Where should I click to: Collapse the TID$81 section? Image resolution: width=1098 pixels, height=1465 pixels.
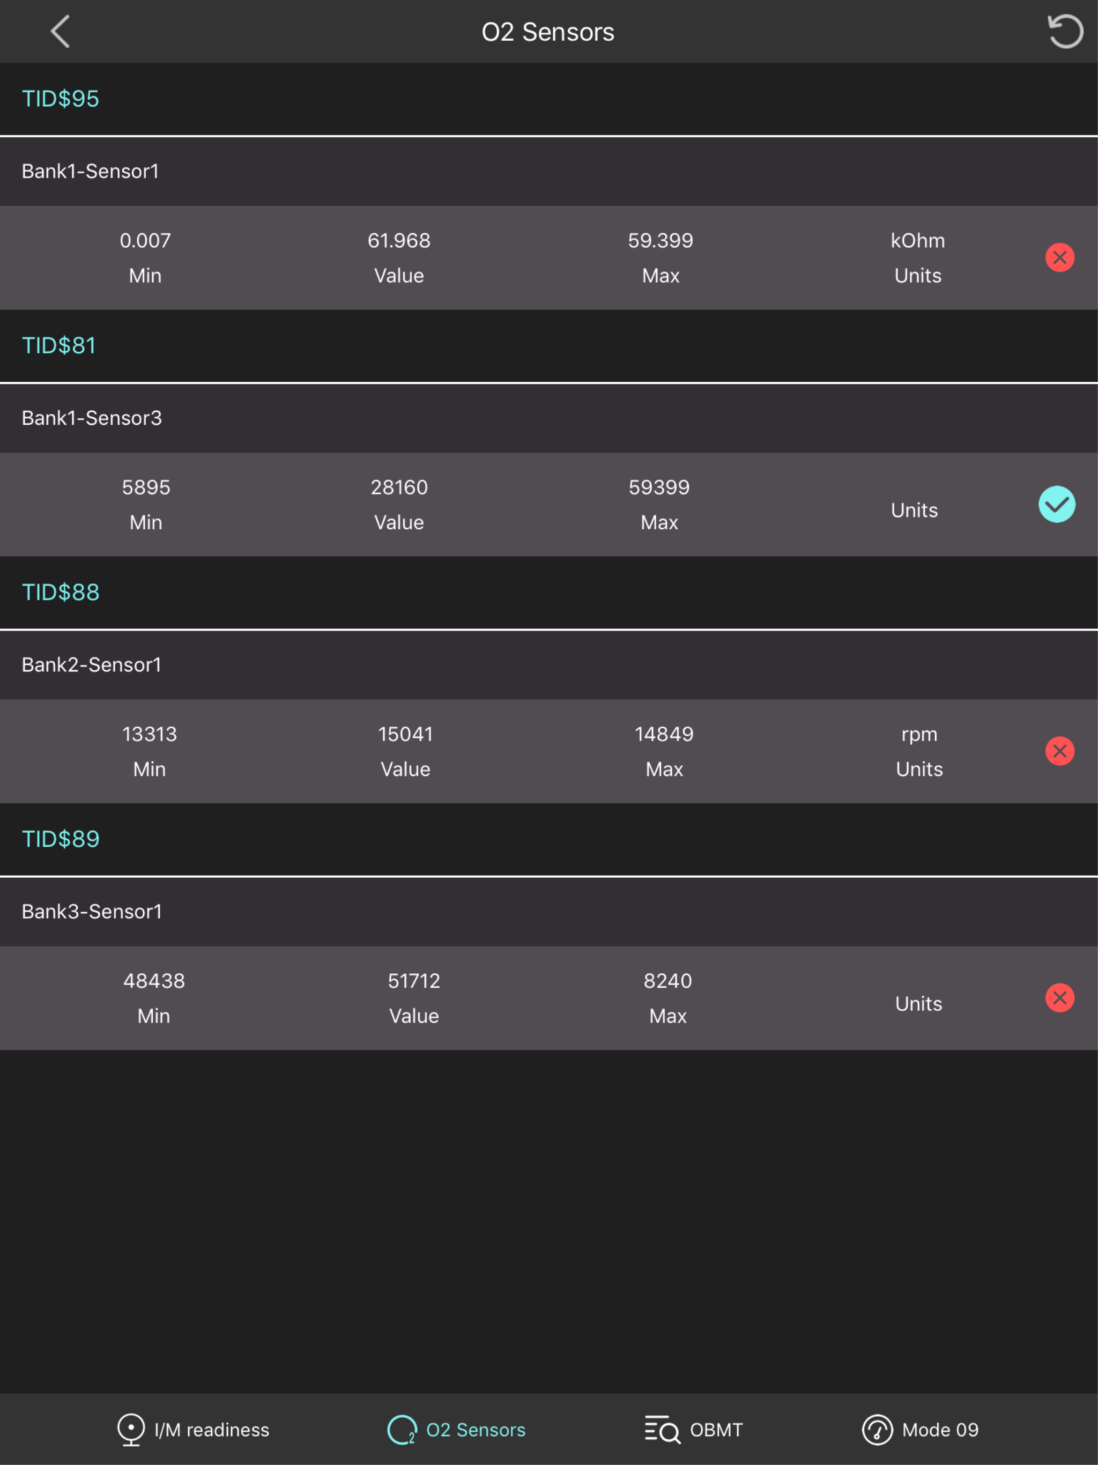(x=59, y=345)
